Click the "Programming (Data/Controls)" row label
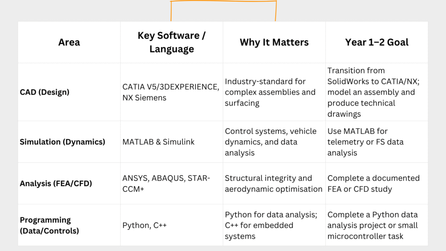 (50, 225)
